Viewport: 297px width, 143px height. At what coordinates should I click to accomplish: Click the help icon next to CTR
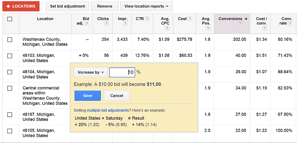pyautogui.click(x=147, y=19)
